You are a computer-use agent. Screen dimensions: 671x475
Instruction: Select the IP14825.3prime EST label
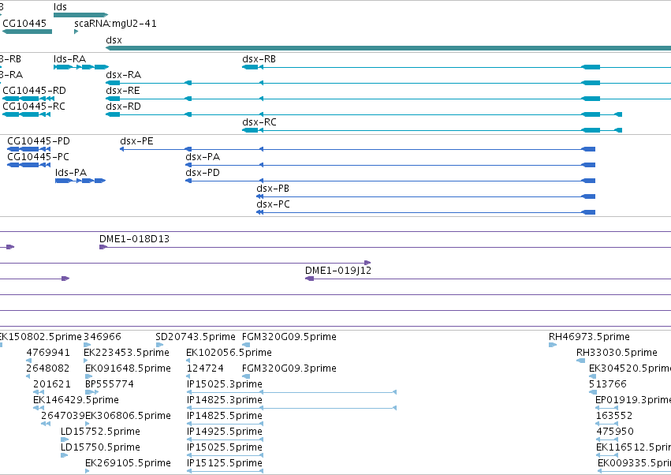coord(225,400)
